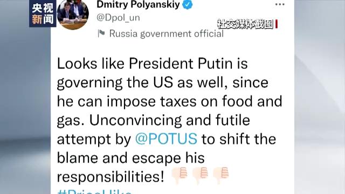
Task: Click the CCTV news 央视新闻 logo
Action: click(x=43, y=13)
